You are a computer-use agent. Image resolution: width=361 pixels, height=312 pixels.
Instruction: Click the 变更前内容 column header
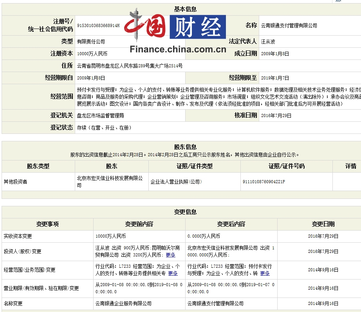click(139, 224)
